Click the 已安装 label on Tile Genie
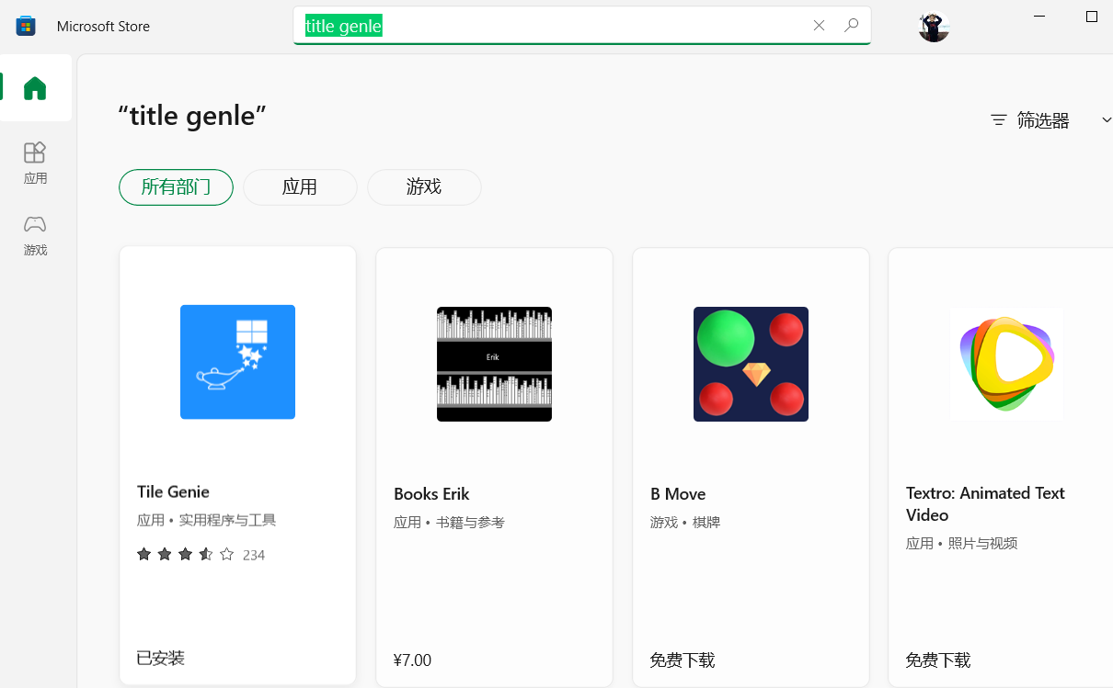The height and width of the screenshot is (688, 1113). point(161,658)
